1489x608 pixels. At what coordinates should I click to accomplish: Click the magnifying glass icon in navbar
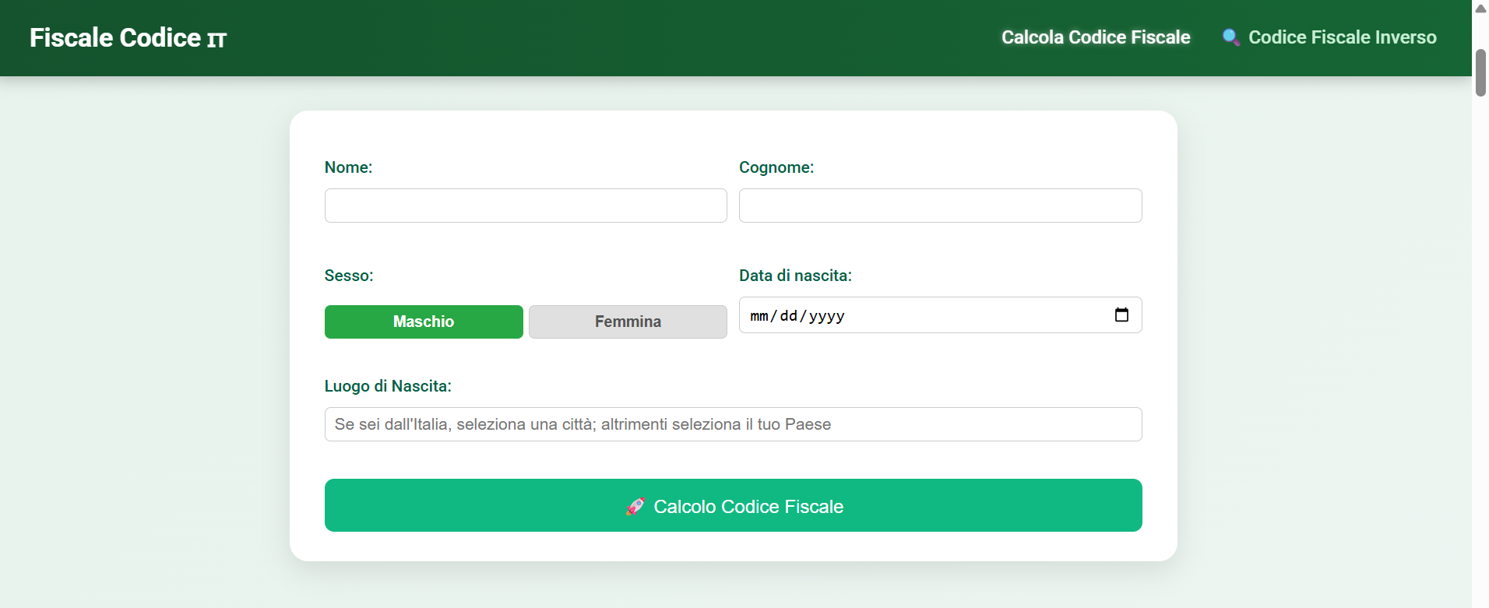click(1231, 37)
